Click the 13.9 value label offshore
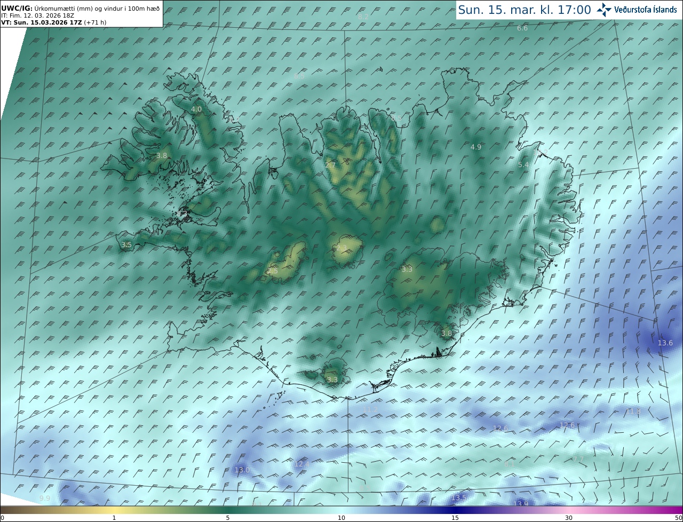This screenshot has height=522, width=683. click(521, 503)
